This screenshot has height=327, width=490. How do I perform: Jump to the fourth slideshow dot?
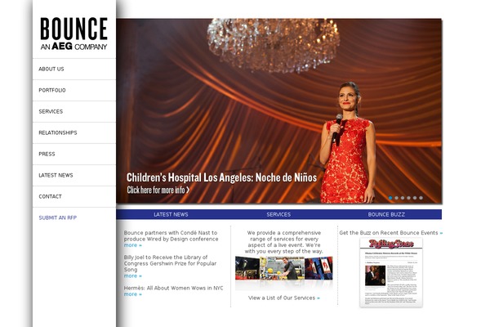409,198
